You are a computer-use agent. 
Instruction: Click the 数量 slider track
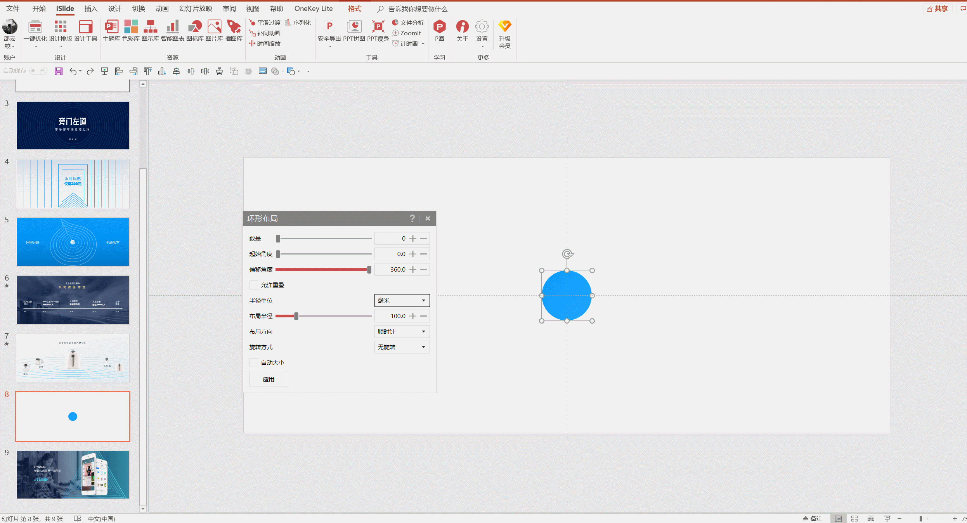click(x=324, y=238)
